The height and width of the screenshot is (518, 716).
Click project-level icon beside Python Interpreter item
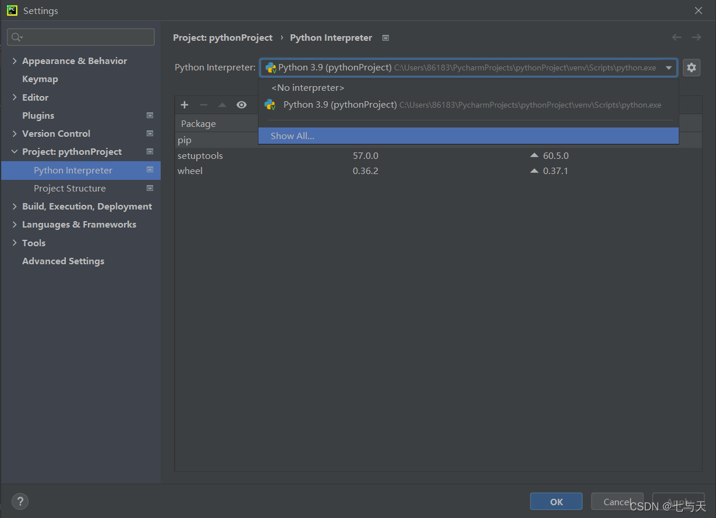tap(150, 170)
